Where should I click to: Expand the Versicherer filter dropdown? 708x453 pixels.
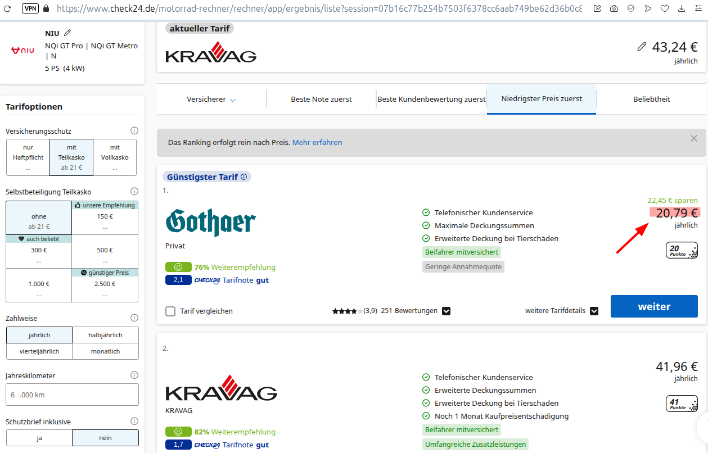pos(211,99)
